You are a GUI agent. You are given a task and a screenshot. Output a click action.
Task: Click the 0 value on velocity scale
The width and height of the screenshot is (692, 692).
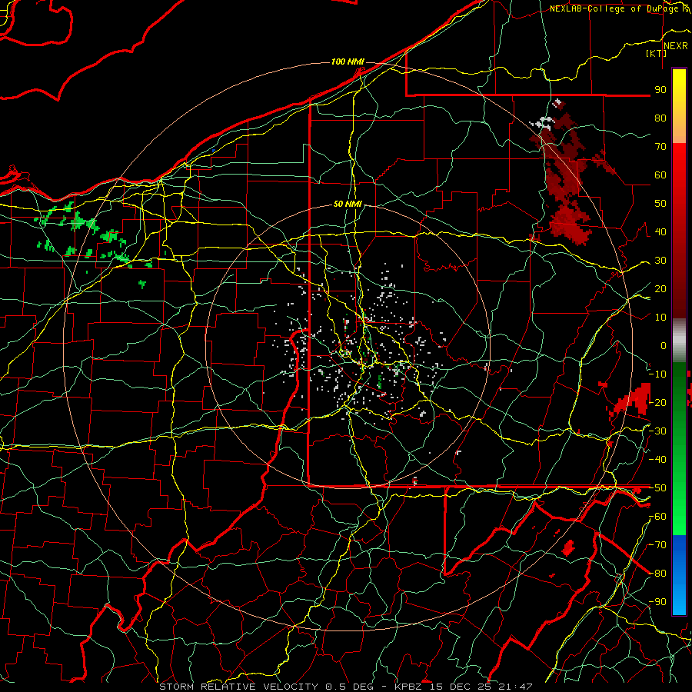click(x=664, y=345)
